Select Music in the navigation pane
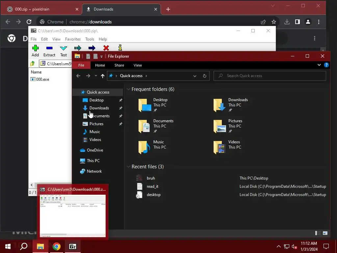 94,132
